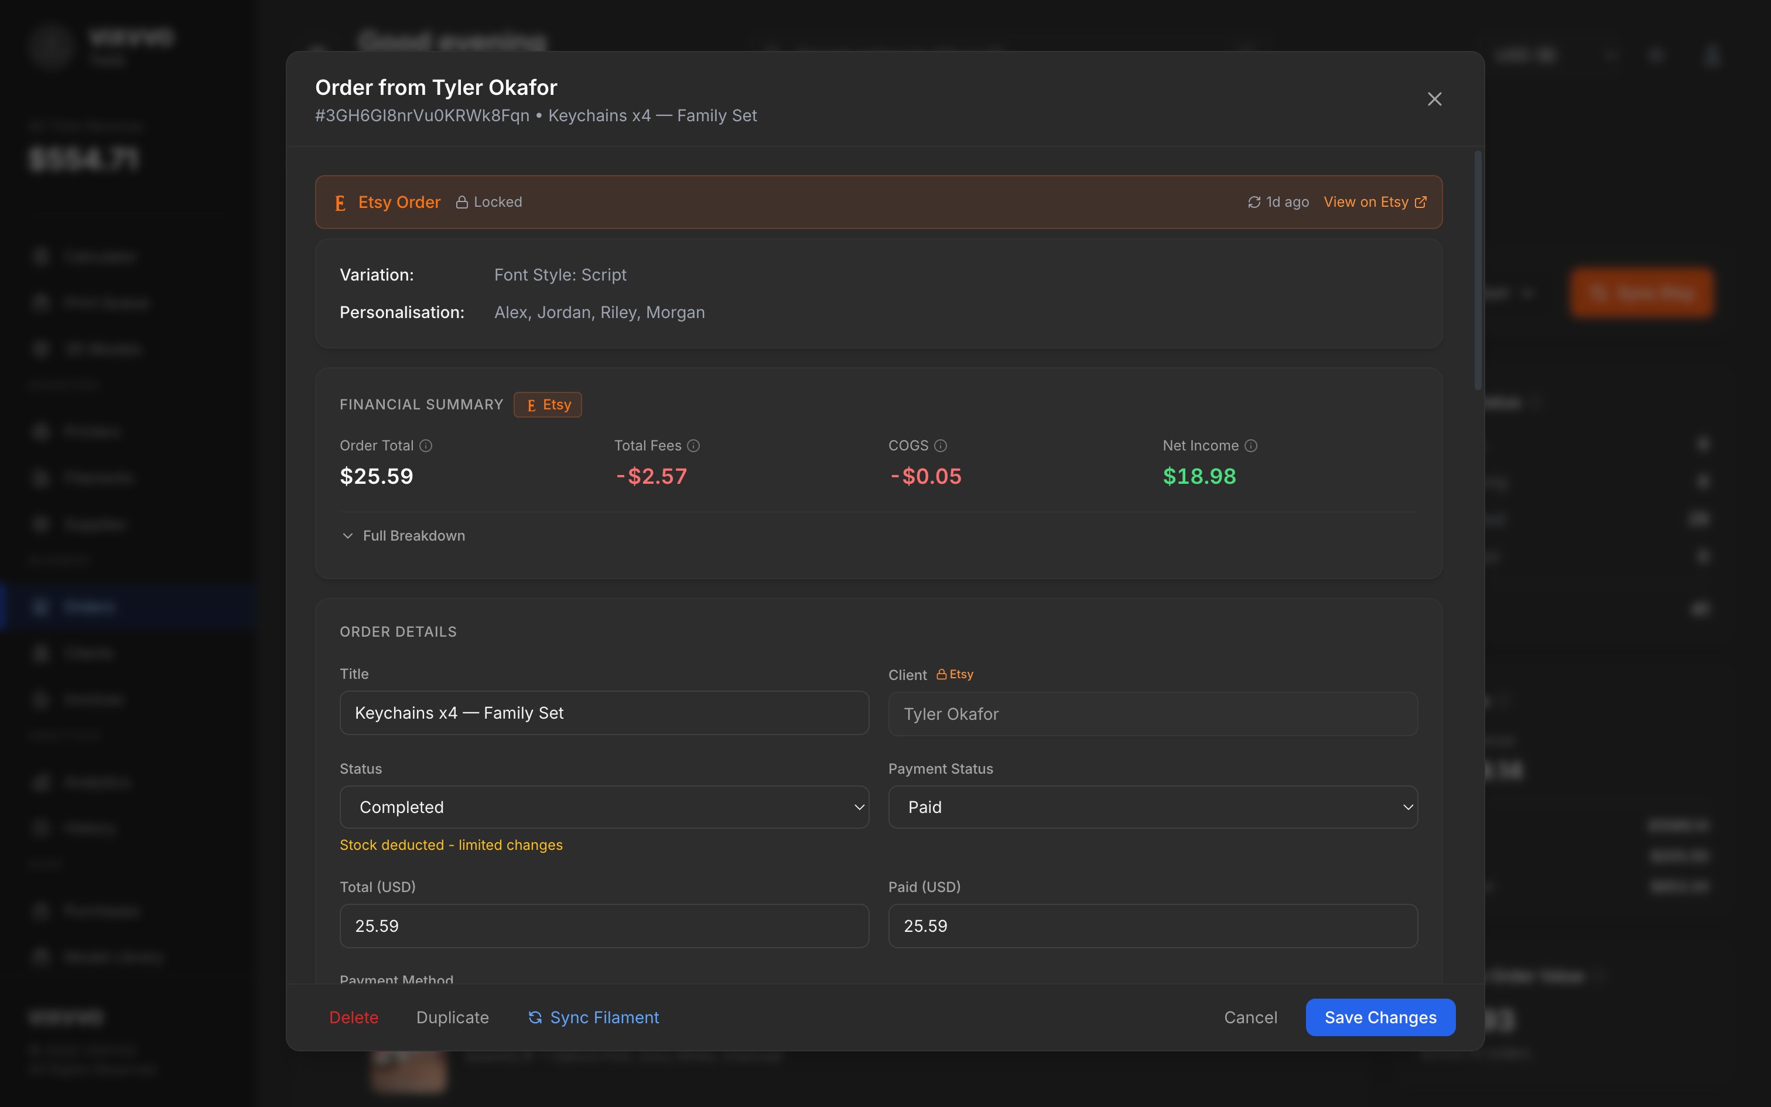Click the lock icon next to Locked

point(461,202)
